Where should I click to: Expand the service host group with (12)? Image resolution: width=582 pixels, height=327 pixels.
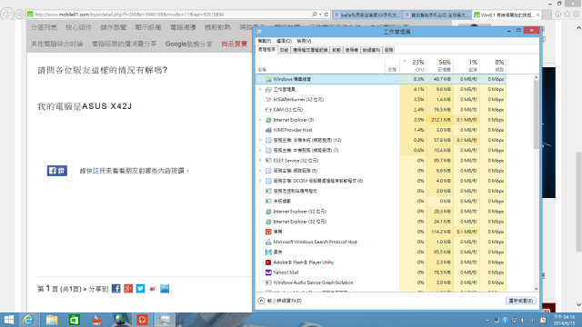[260, 140]
